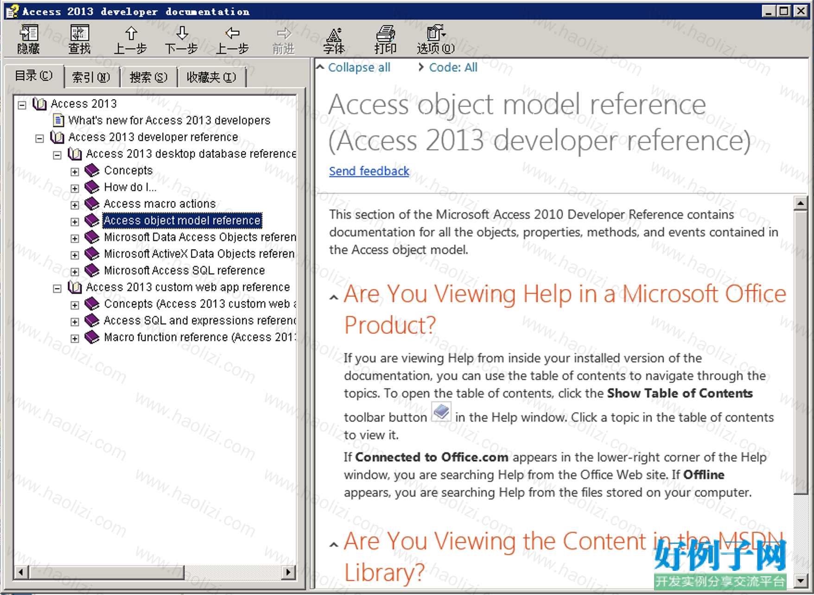The width and height of the screenshot is (814, 595).
Task: Expand Microsoft Access SQL reference node
Action: [75, 272]
